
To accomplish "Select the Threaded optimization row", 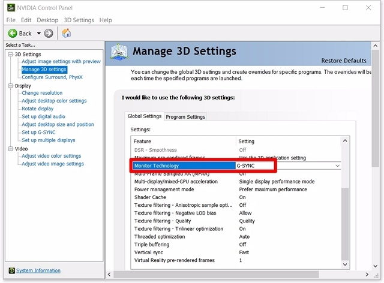I will (x=236, y=237).
